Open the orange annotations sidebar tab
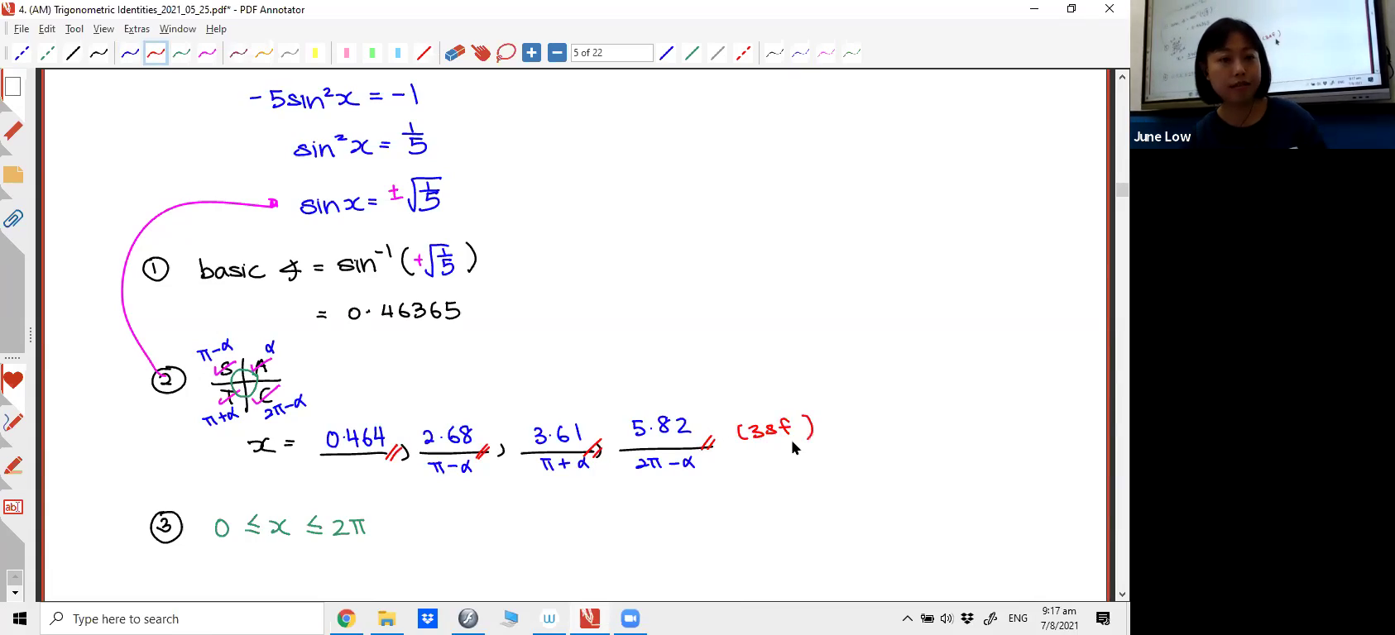This screenshot has width=1395, height=635. [x=12, y=174]
